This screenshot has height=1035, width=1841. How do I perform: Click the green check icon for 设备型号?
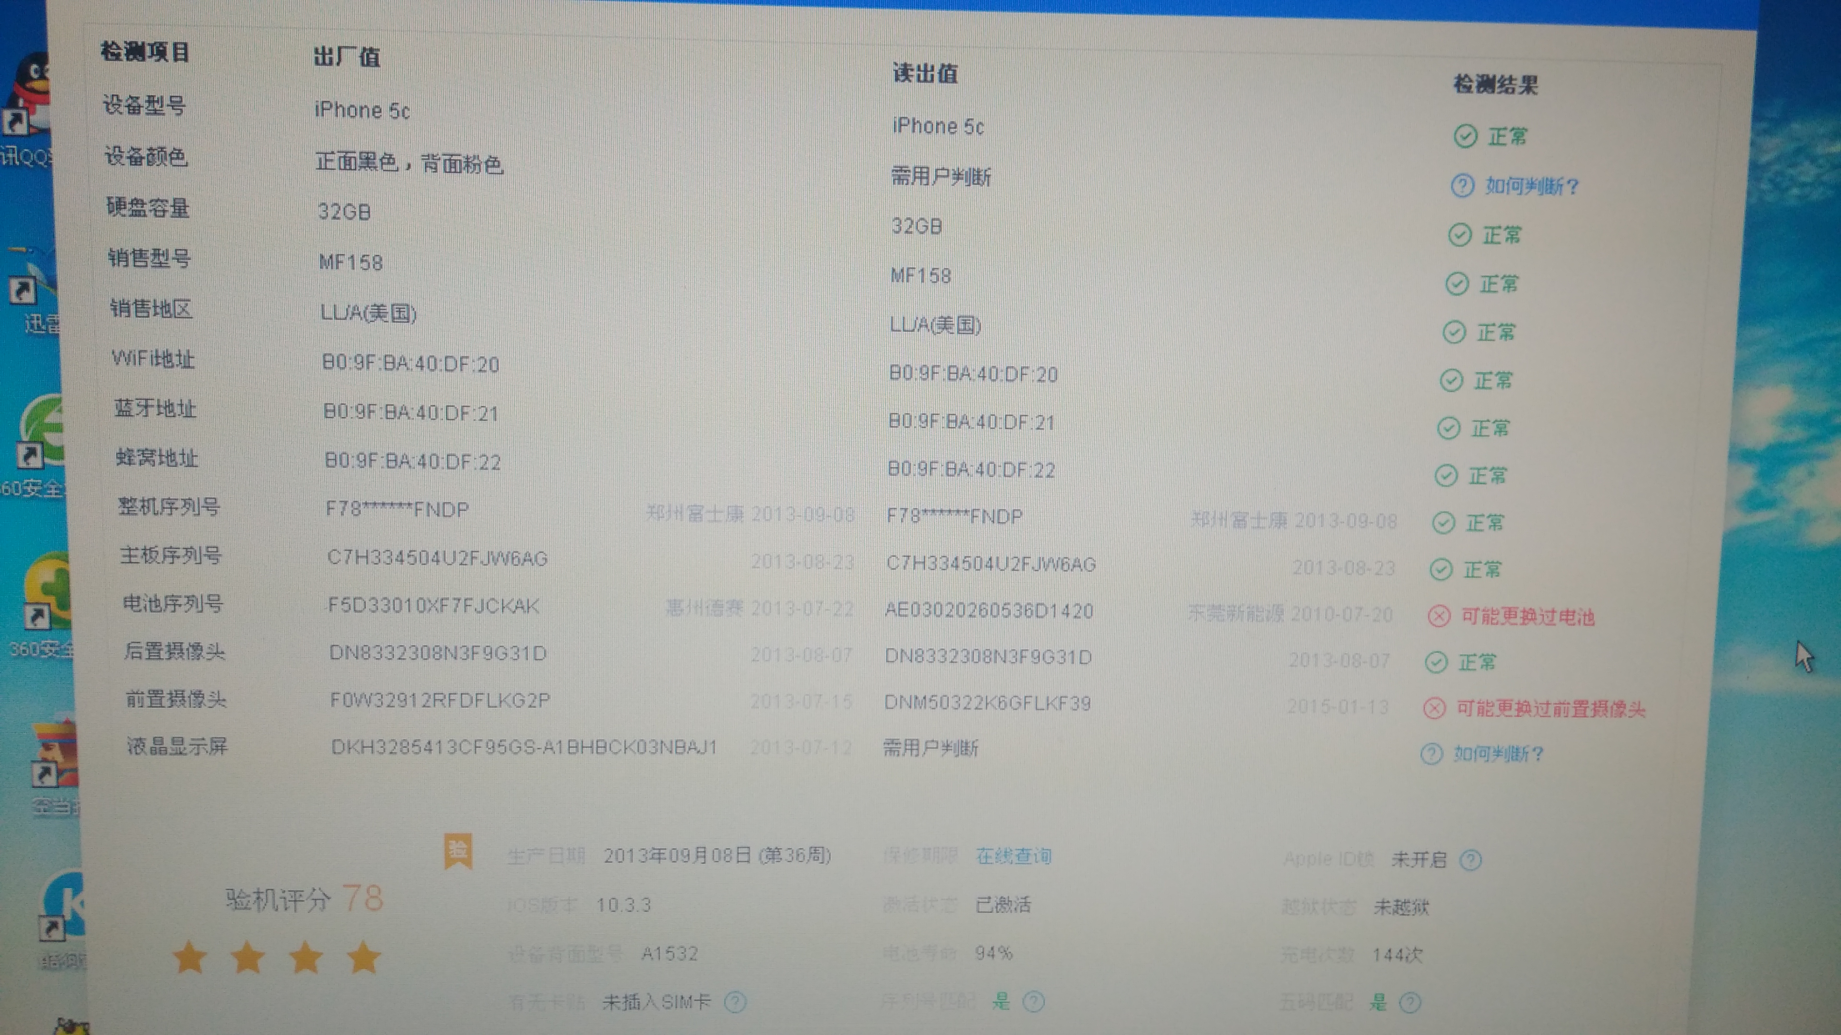[x=1465, y=136]
